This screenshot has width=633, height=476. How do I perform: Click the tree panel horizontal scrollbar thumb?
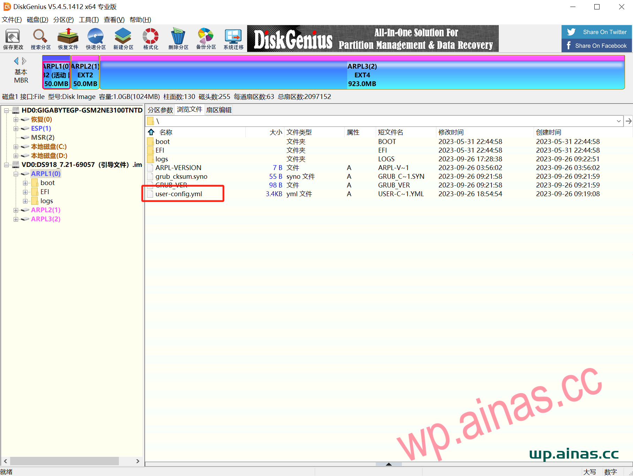[64, 461]
